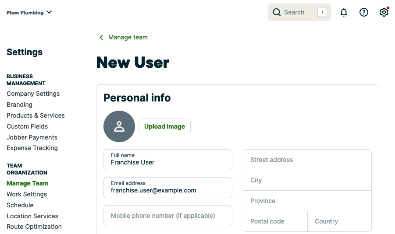Select Products & Services in sidebar
Image resolution: width=395 pixels, height=234 pixels.
click(36, 115)
